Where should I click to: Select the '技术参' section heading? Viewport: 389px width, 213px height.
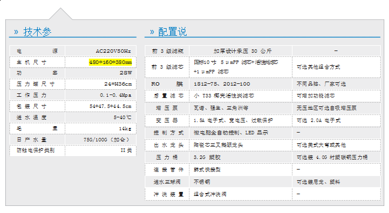pyautogui.click(x=37, y=32)
